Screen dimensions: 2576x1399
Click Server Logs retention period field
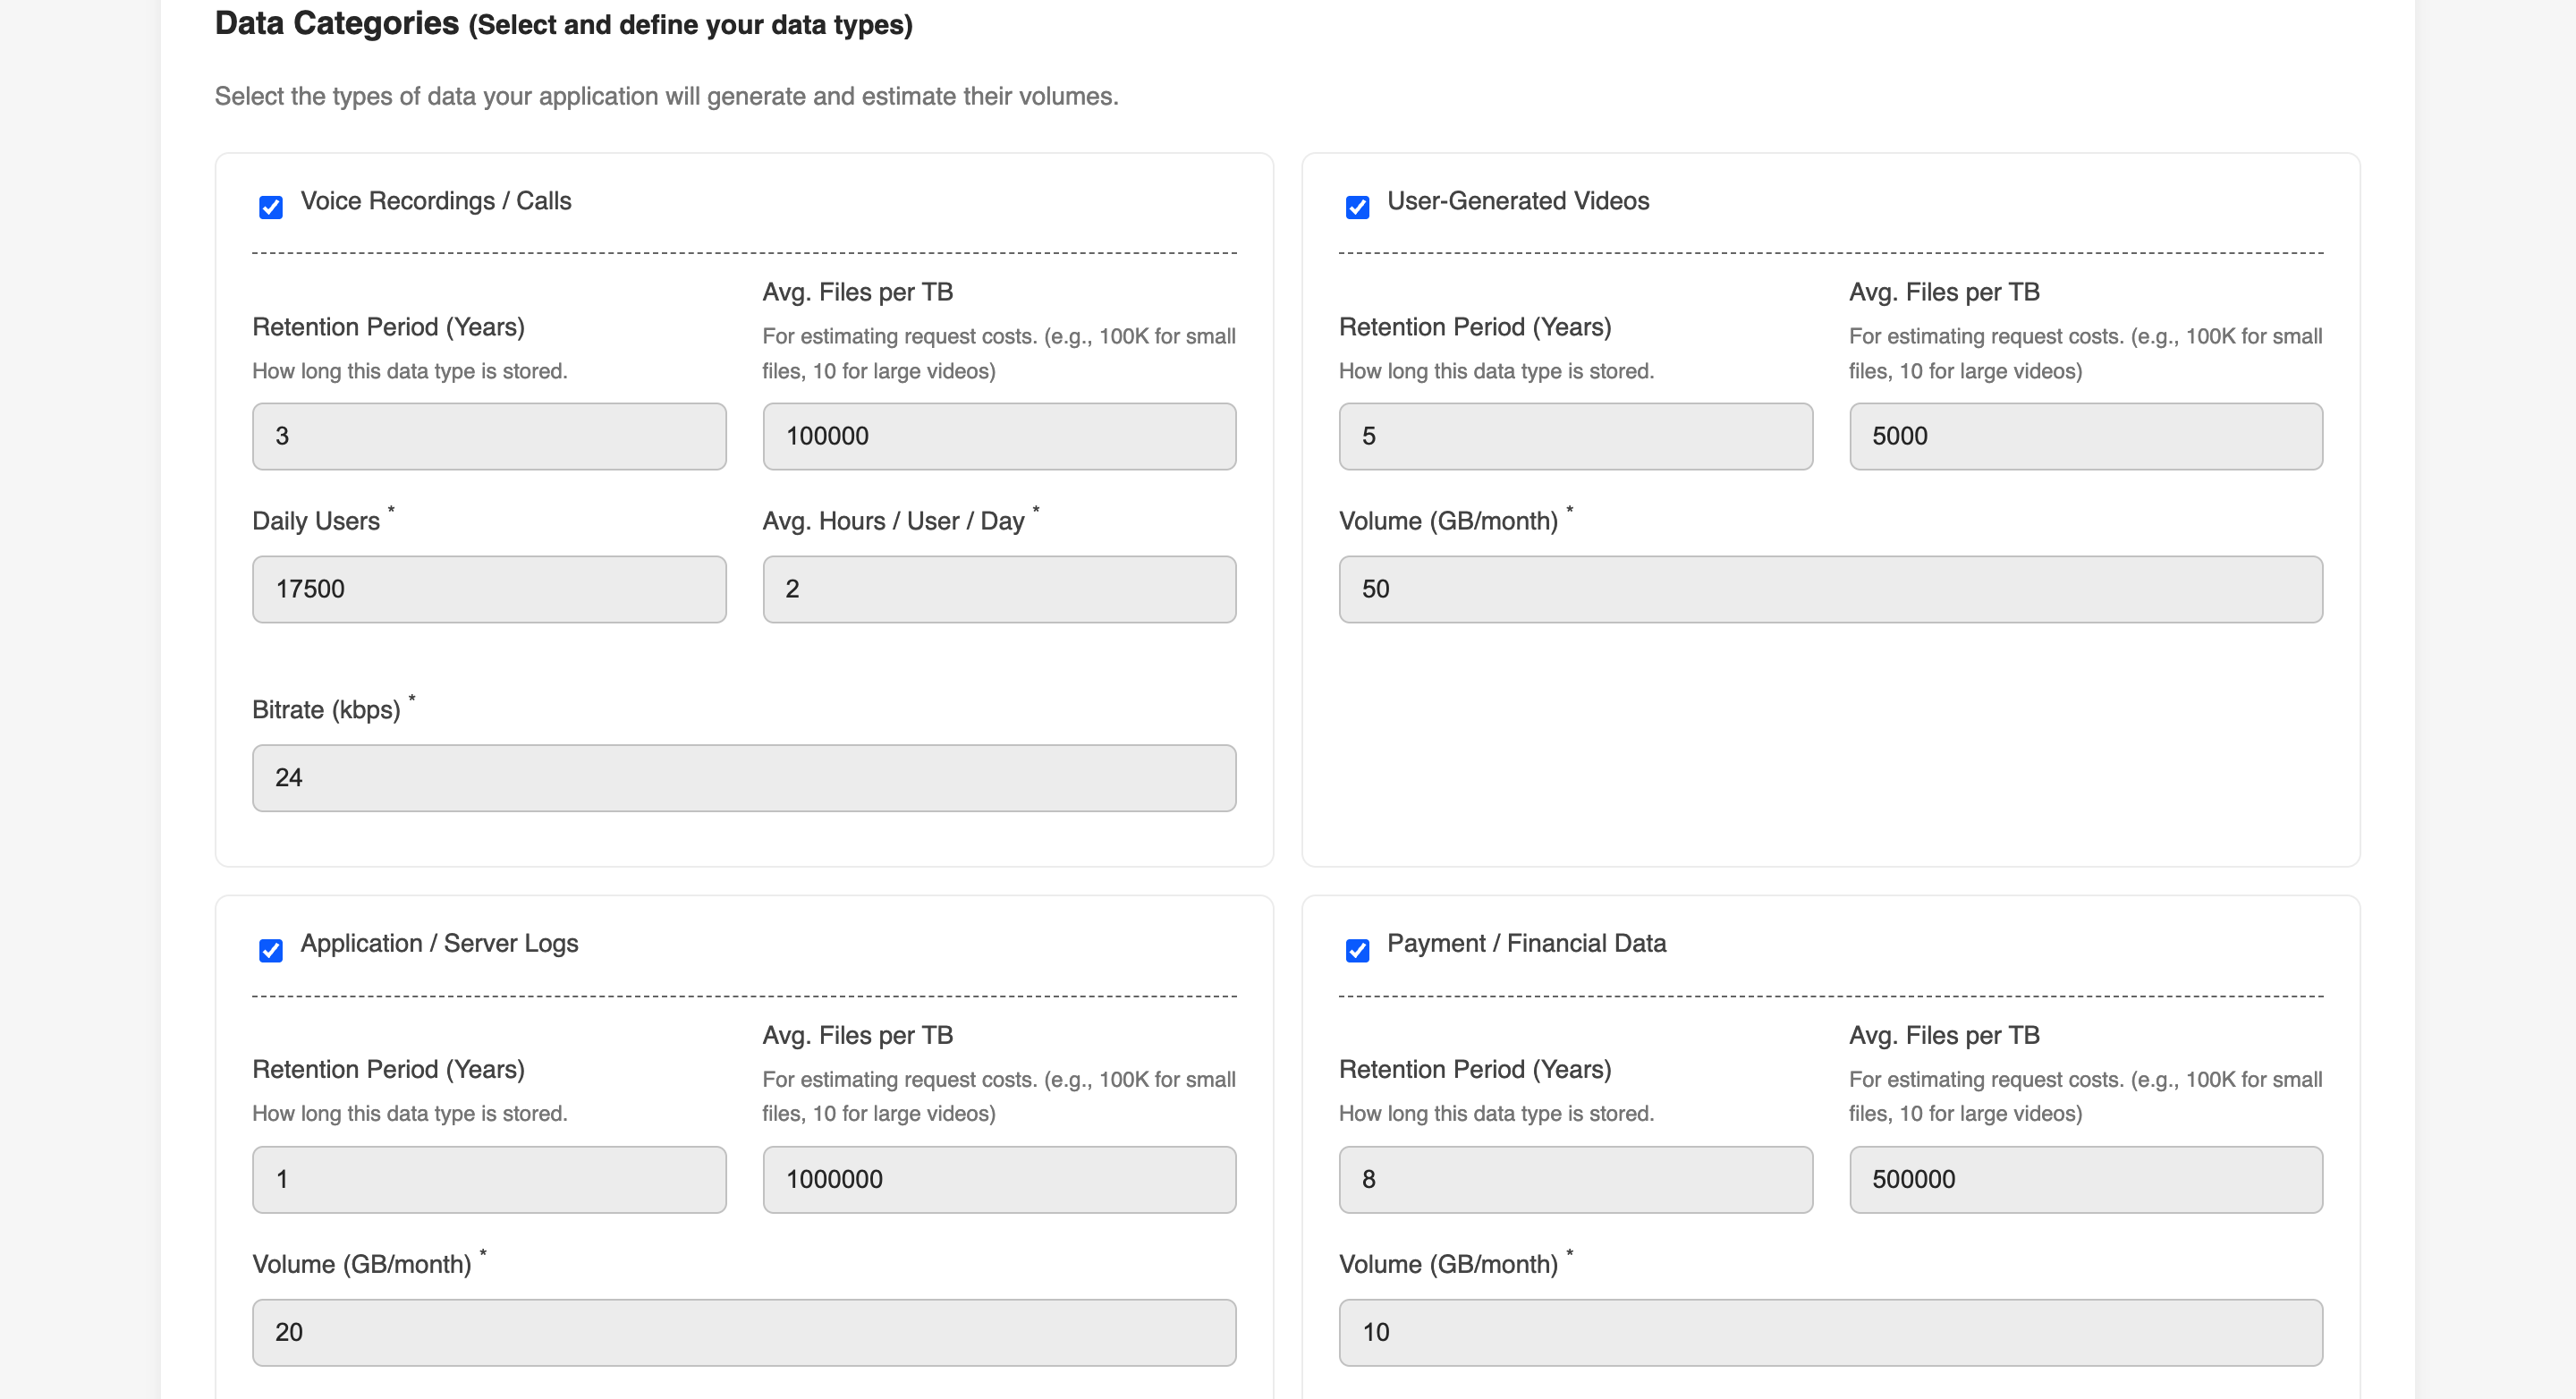point(489,1179)
